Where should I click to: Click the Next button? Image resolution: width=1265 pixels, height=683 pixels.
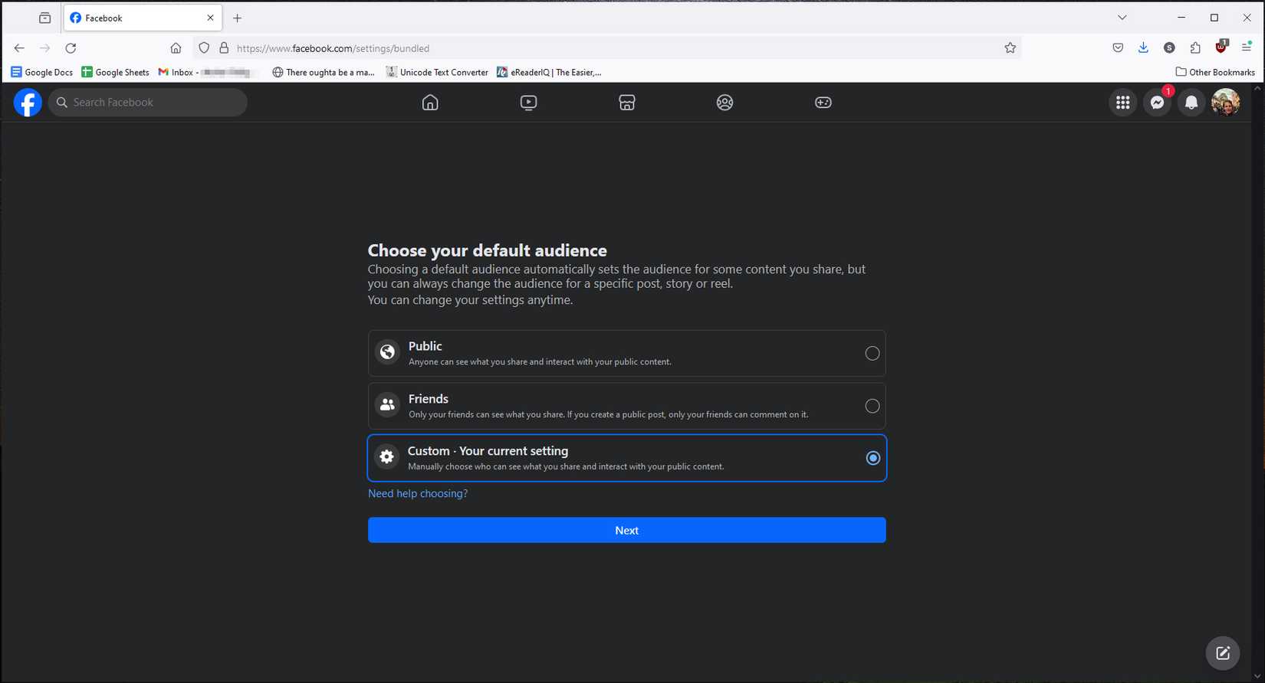[626, 530]
